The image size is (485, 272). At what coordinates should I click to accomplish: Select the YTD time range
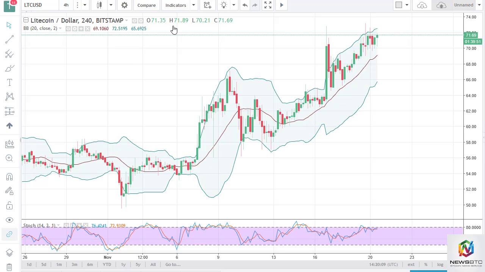coord(107,264)
